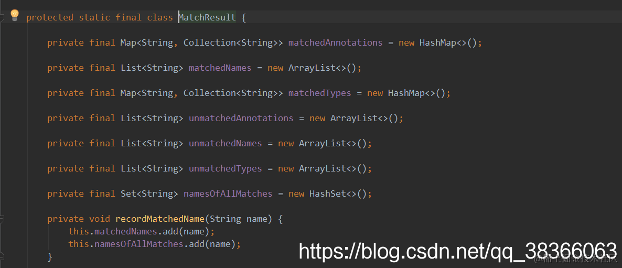The height and width of the screenshot is (268, 622).
Task: Click the closing brace of recordMatchedName
Action: pos(50,257)
